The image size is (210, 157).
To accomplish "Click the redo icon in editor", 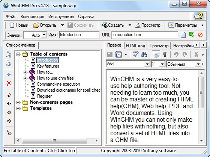I will point(185,54).
